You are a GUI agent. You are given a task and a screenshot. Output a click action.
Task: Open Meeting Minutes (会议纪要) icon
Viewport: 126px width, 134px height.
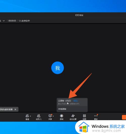pyautogui.click(x=73, y=116)
